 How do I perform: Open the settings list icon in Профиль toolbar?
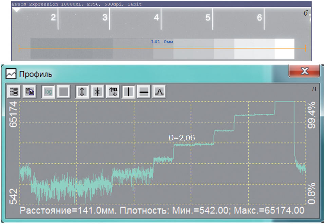pos(14,92)
